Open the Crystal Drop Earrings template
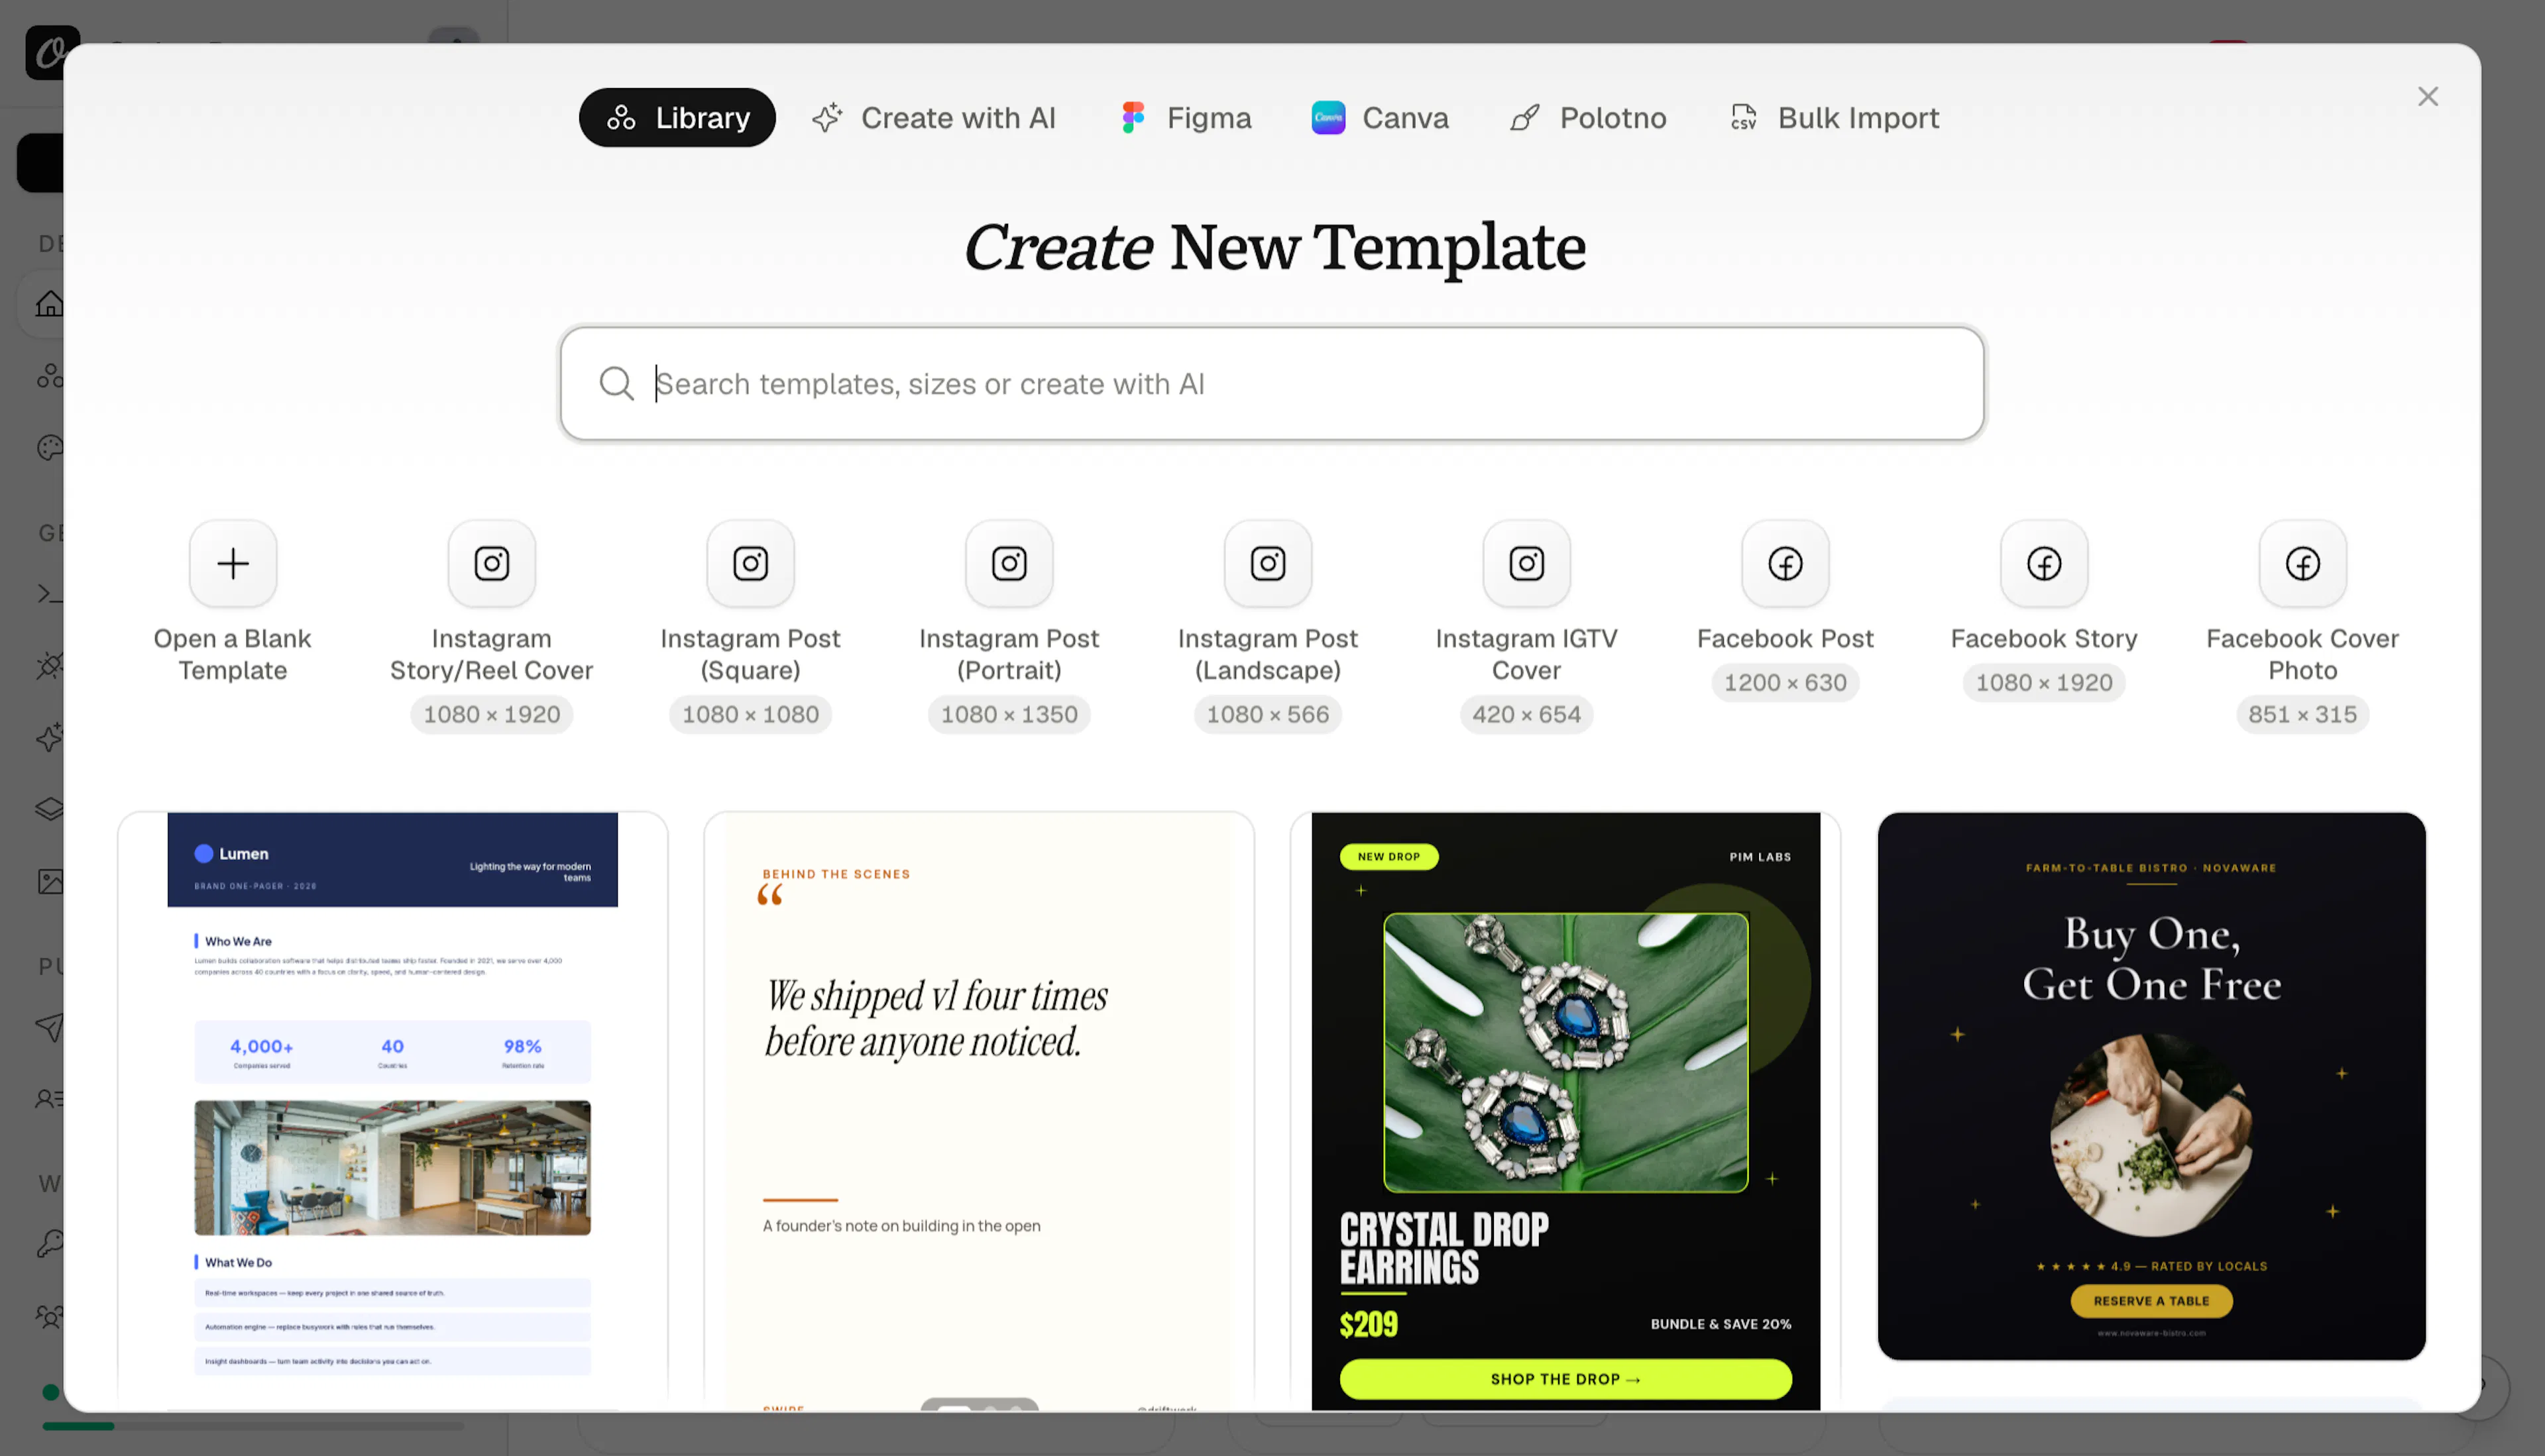The image size is (2545, 1456). point(1565,1110)
